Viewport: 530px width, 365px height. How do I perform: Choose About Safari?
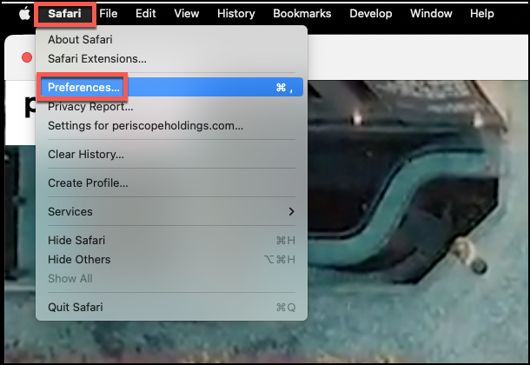click(172, 40)
